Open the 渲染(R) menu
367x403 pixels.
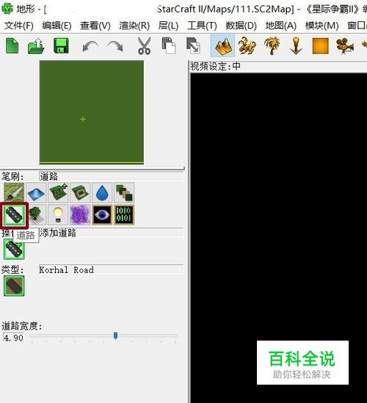coord(134,26)
